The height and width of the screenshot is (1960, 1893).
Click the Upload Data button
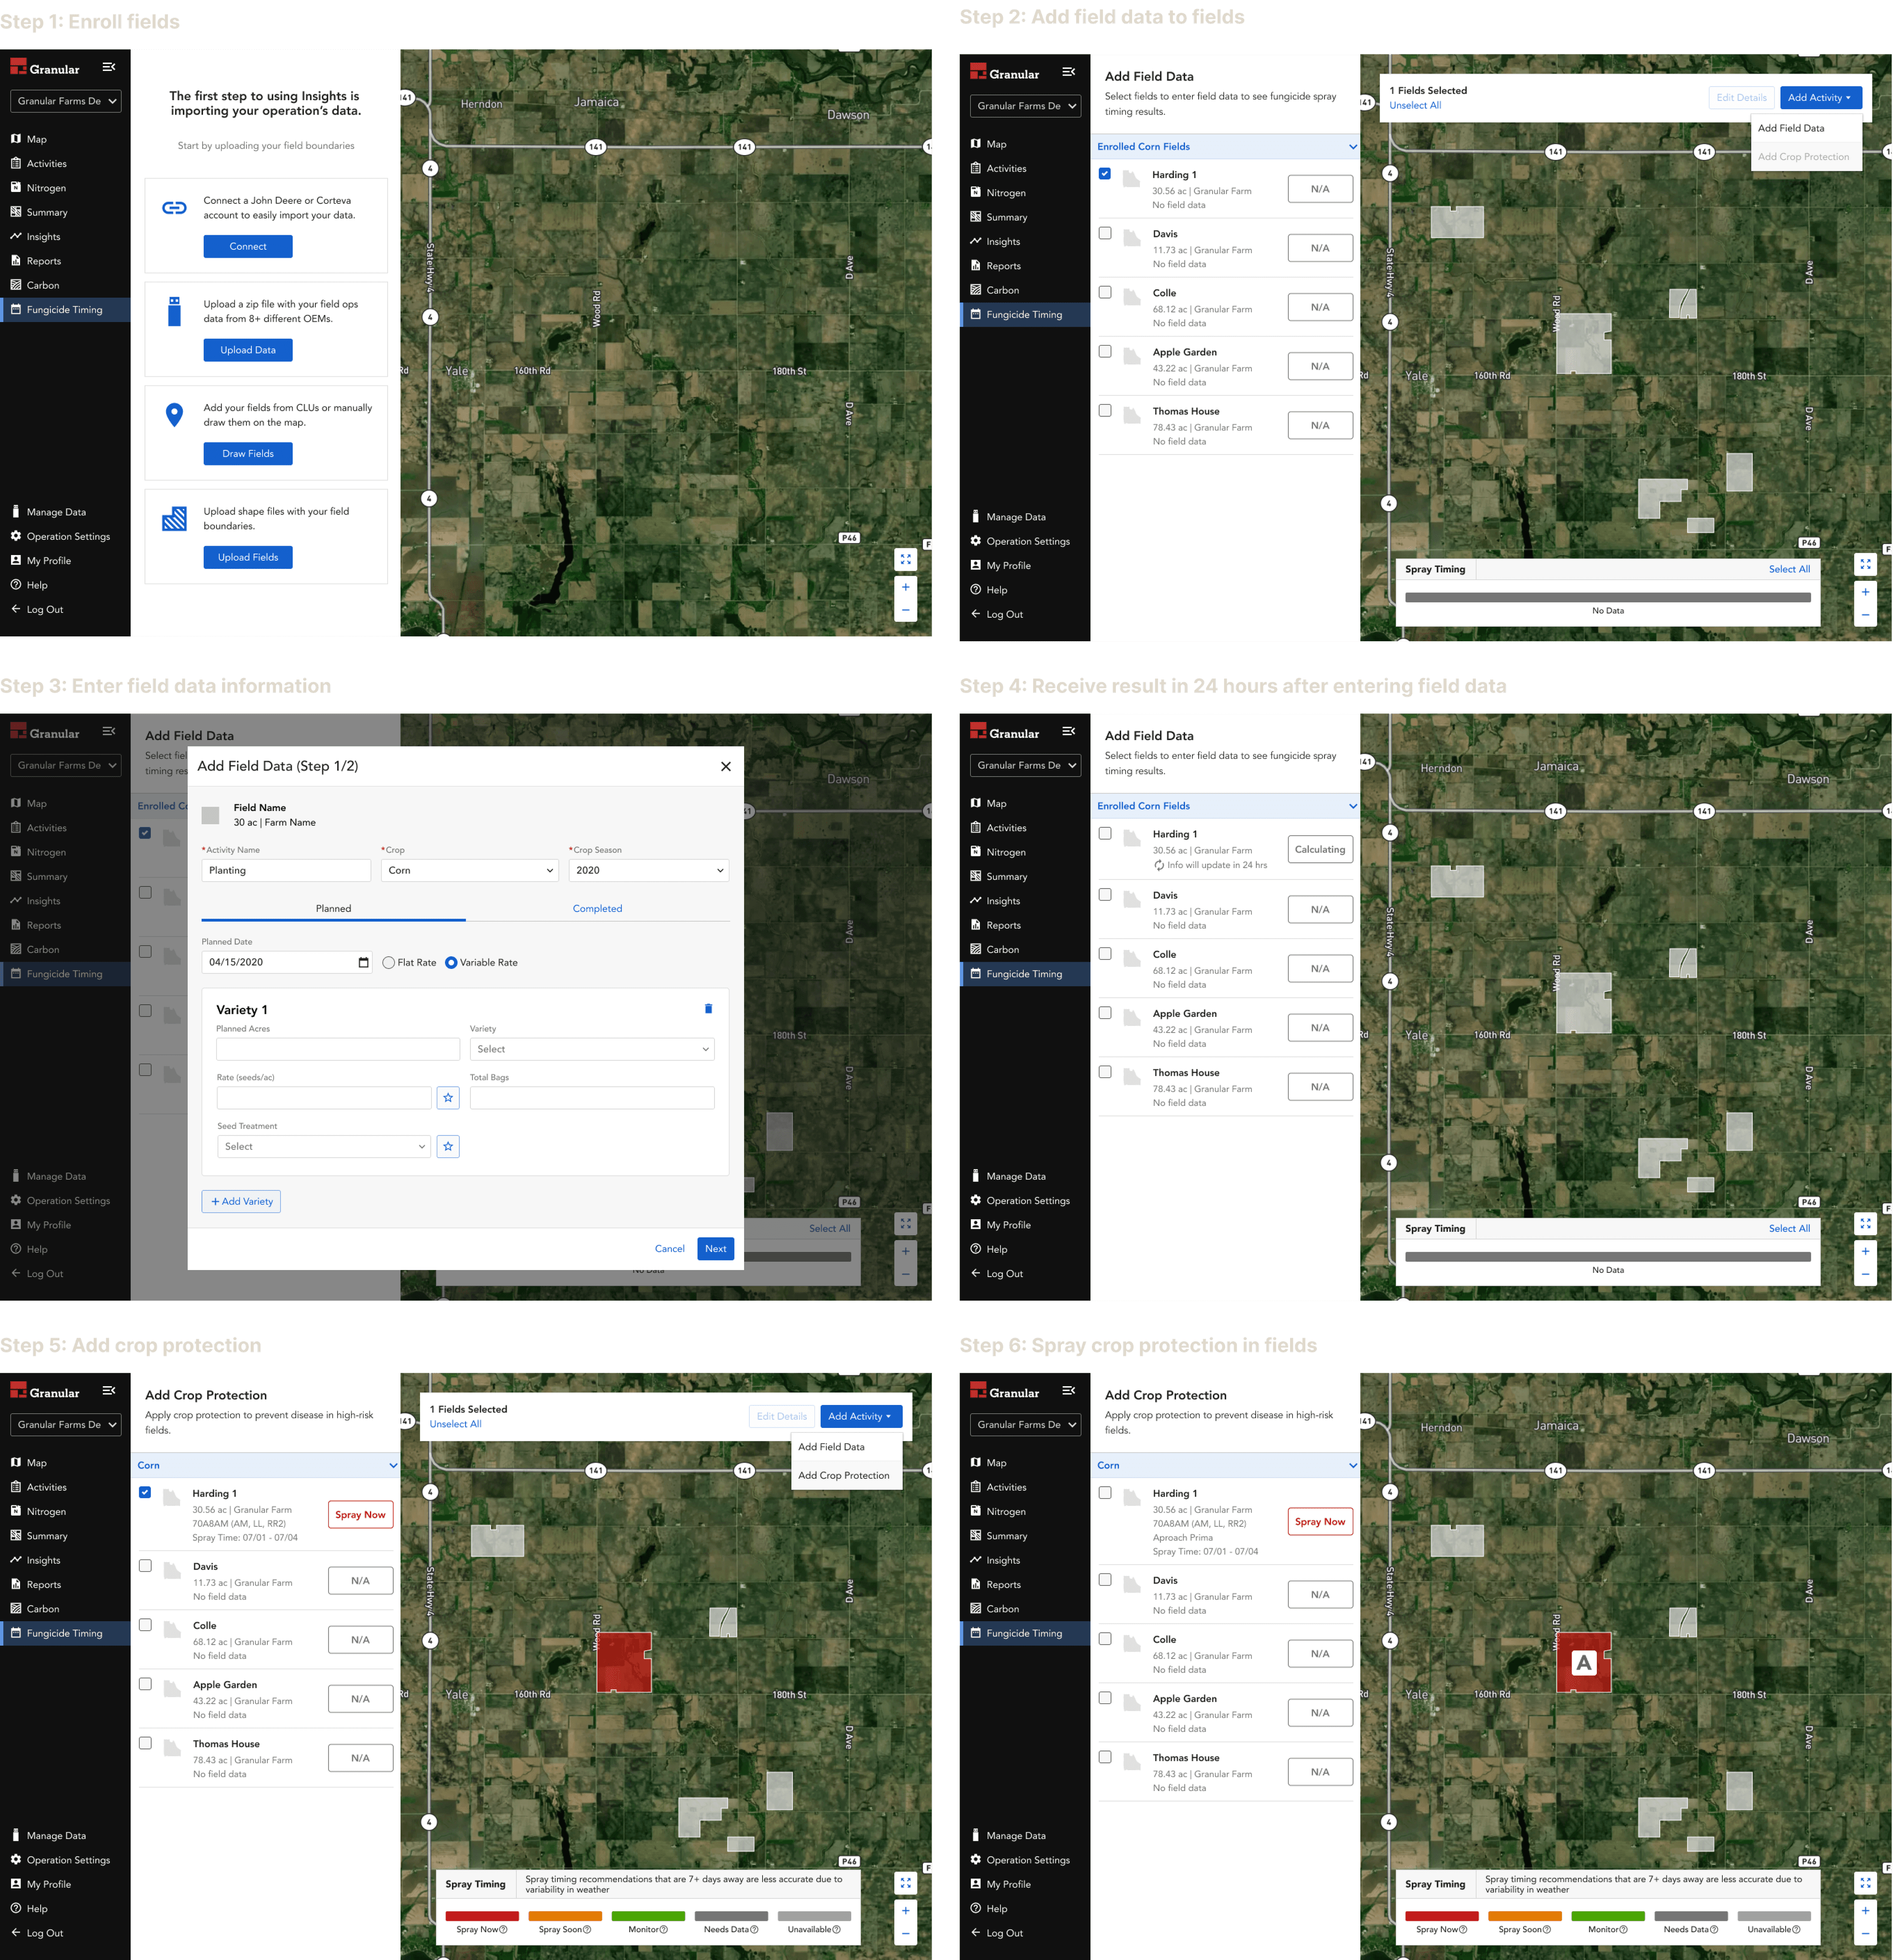[x=248, y=350]
